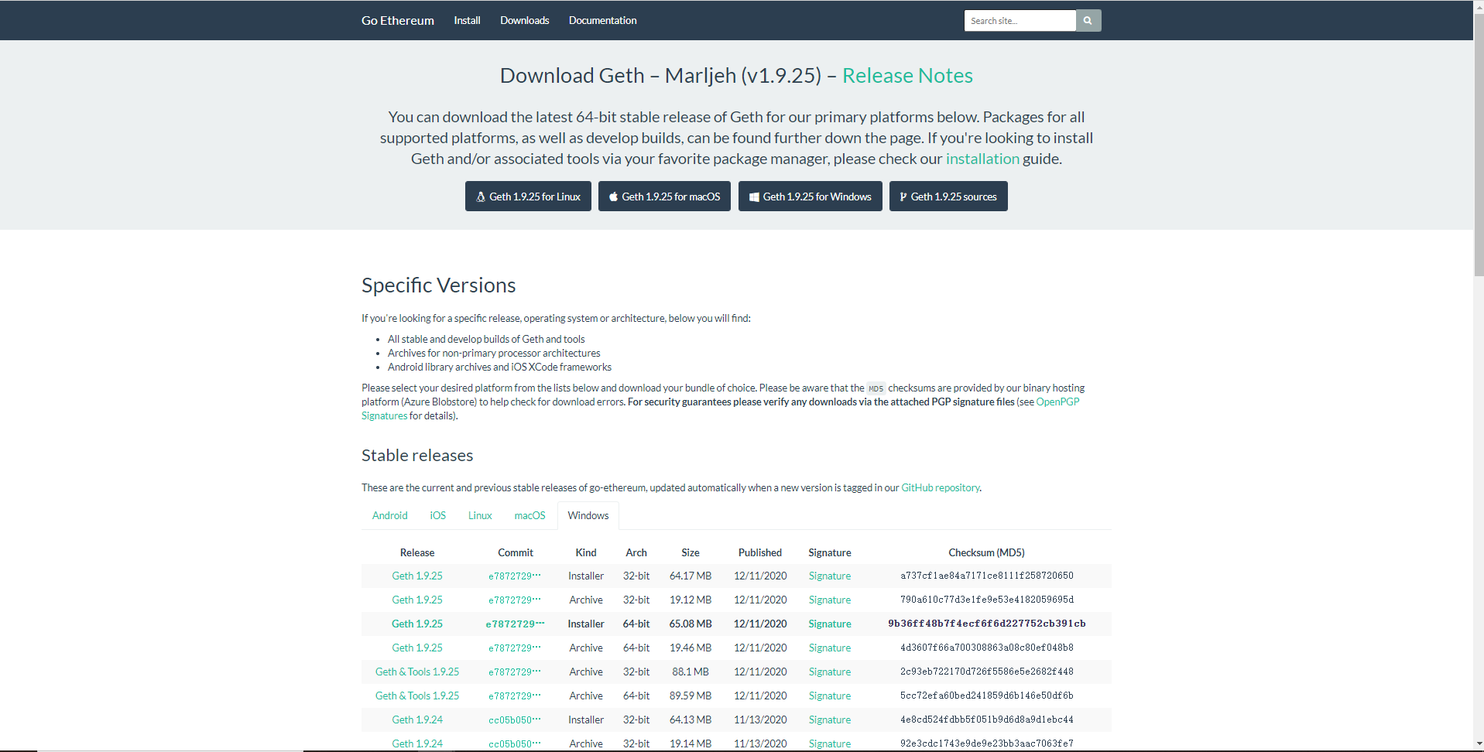The width and height of the screenshot is (1484, 752).
Task: Click the branch icon on sources button
Action: pyautogui.click(x=903, y=197)
